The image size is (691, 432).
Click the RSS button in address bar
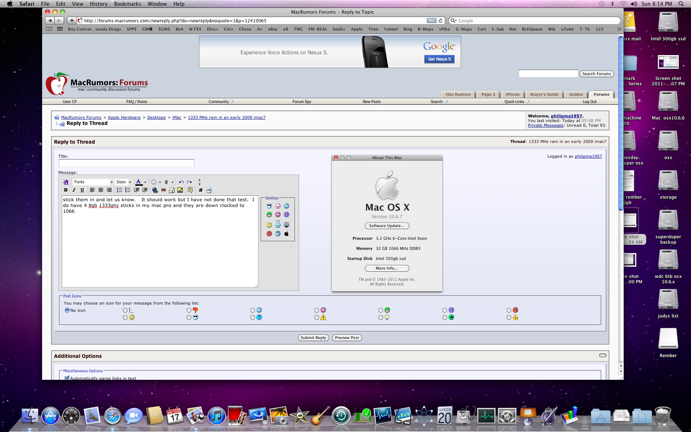tap(432, 21)
